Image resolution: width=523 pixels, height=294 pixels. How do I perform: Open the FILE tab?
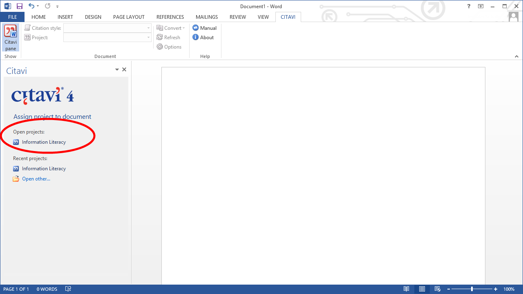(x=12, y=17)
